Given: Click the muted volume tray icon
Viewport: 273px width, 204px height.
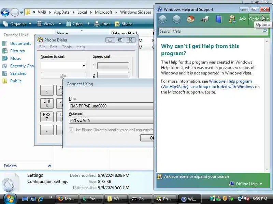Looking at the screenshot, I should pyautogui.click(x=247, y=199).
